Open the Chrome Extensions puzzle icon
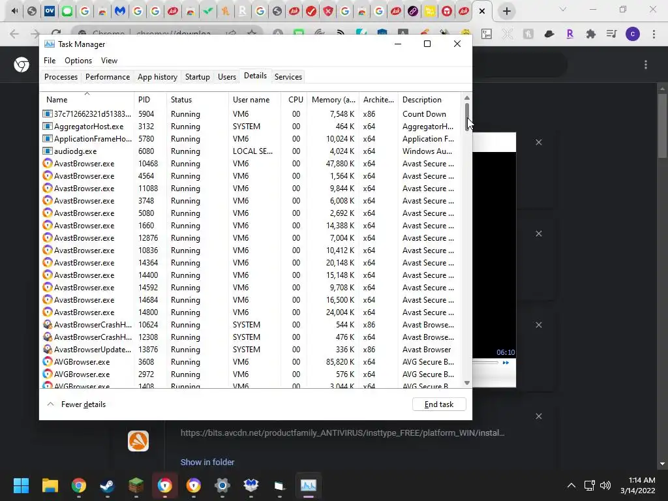Screen dimensions: 668x501 coord(591,34)
